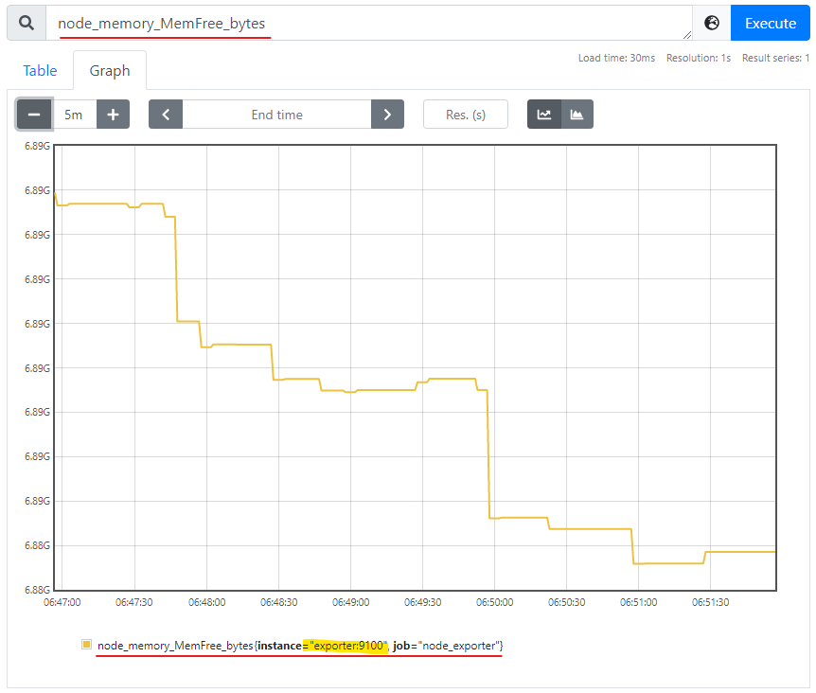Viewport: 816px width, 693px height.
Task: Open the End time picker field
Action: (276, 115)
